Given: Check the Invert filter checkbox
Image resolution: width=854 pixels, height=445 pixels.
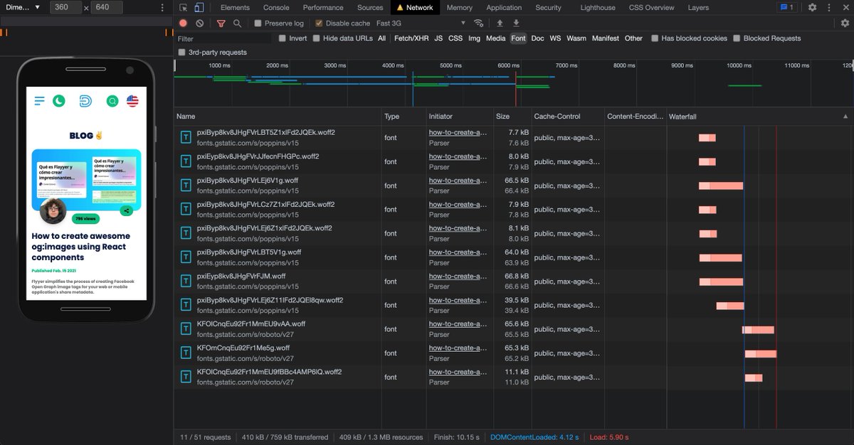Looking at the screenshot, I should click(283, 38).
